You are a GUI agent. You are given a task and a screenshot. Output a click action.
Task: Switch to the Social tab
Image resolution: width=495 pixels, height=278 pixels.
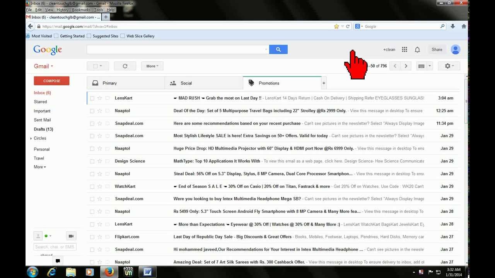204,83
